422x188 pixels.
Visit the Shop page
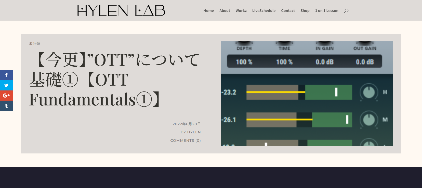click(305, 11)
